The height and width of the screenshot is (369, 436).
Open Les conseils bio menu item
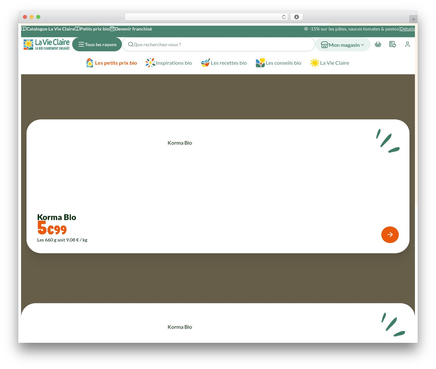point(279,63)
